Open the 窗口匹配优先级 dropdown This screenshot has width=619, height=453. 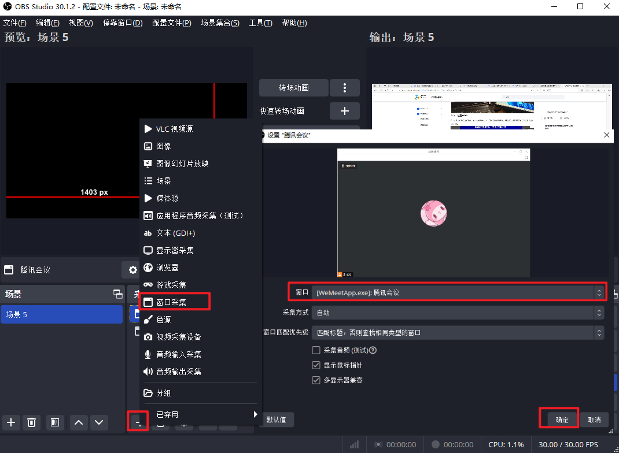(457, 333)
